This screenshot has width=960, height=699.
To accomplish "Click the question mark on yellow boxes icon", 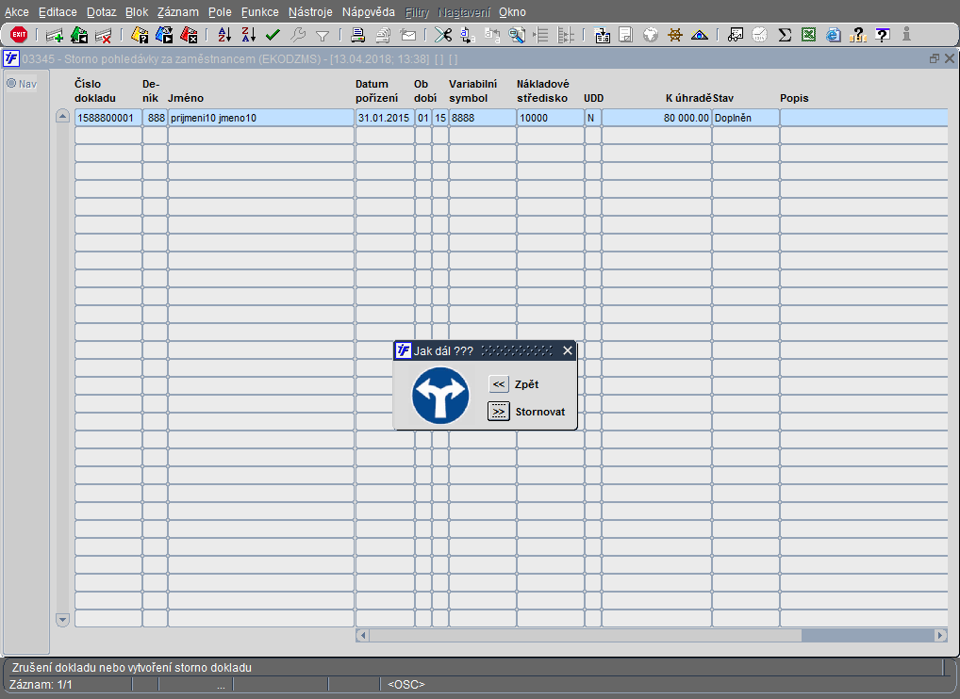I will click(858, 35).
